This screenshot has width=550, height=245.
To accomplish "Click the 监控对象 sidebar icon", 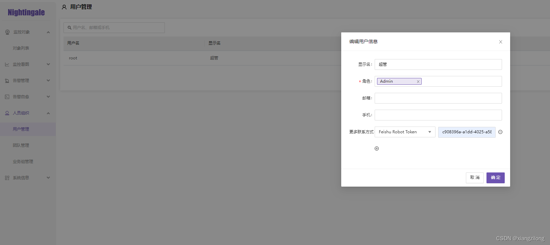I will 7,32.
